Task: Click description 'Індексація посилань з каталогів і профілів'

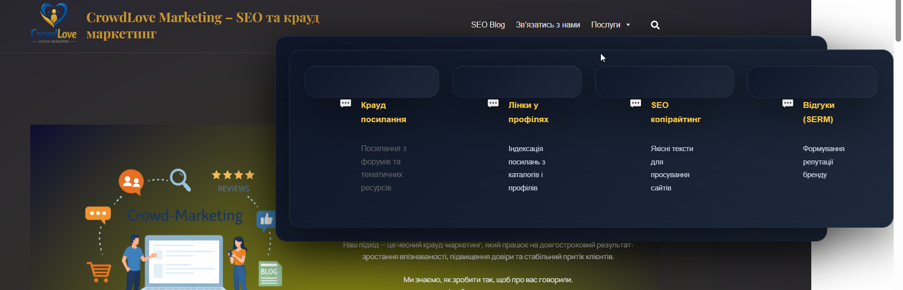Action: pyautogui.click(x=527, y=168)
